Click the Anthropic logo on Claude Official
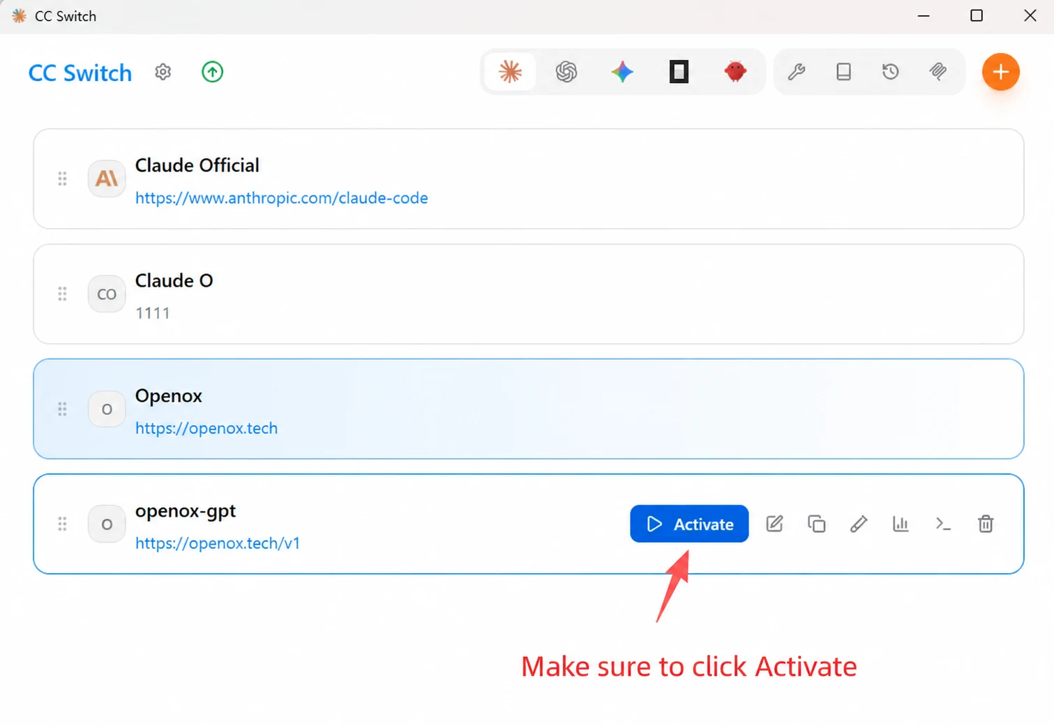The image size is (1054, 726). [107, 179]
